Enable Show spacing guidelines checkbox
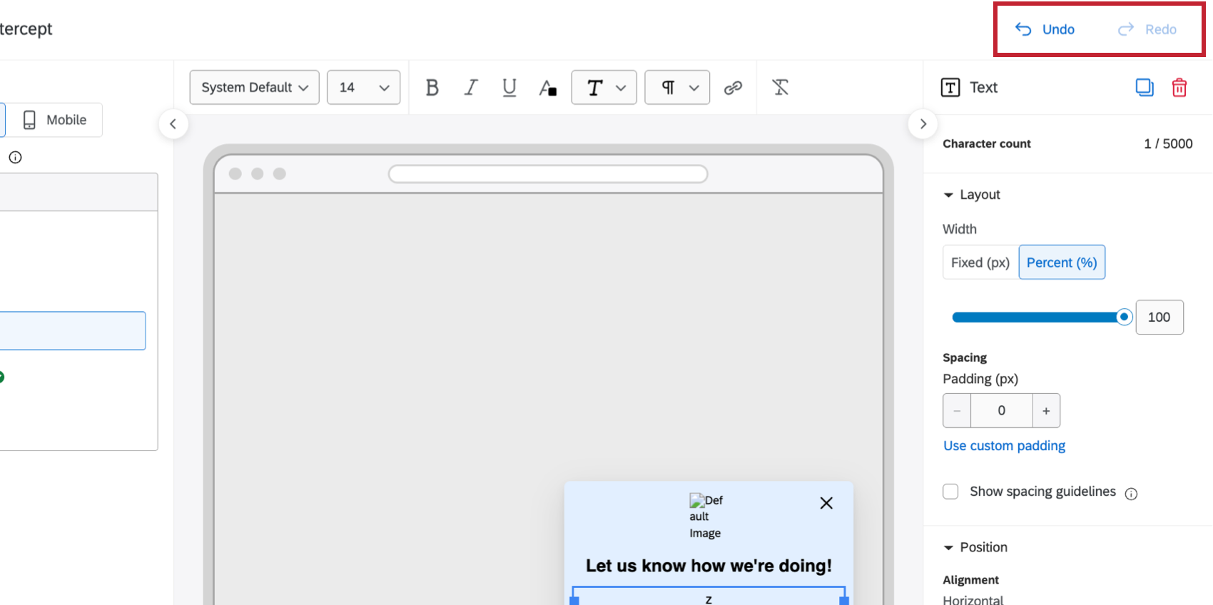The width and height of the screenshot is (1213, 605). point(950,492)
